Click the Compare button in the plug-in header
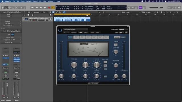 click(x=74, y=32)
